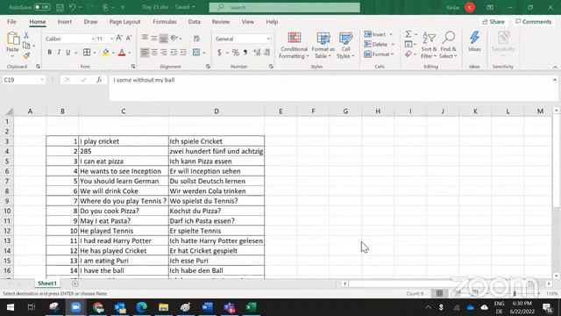Click the Share button
Screen dimensions: 561x316
click(494, 22)
